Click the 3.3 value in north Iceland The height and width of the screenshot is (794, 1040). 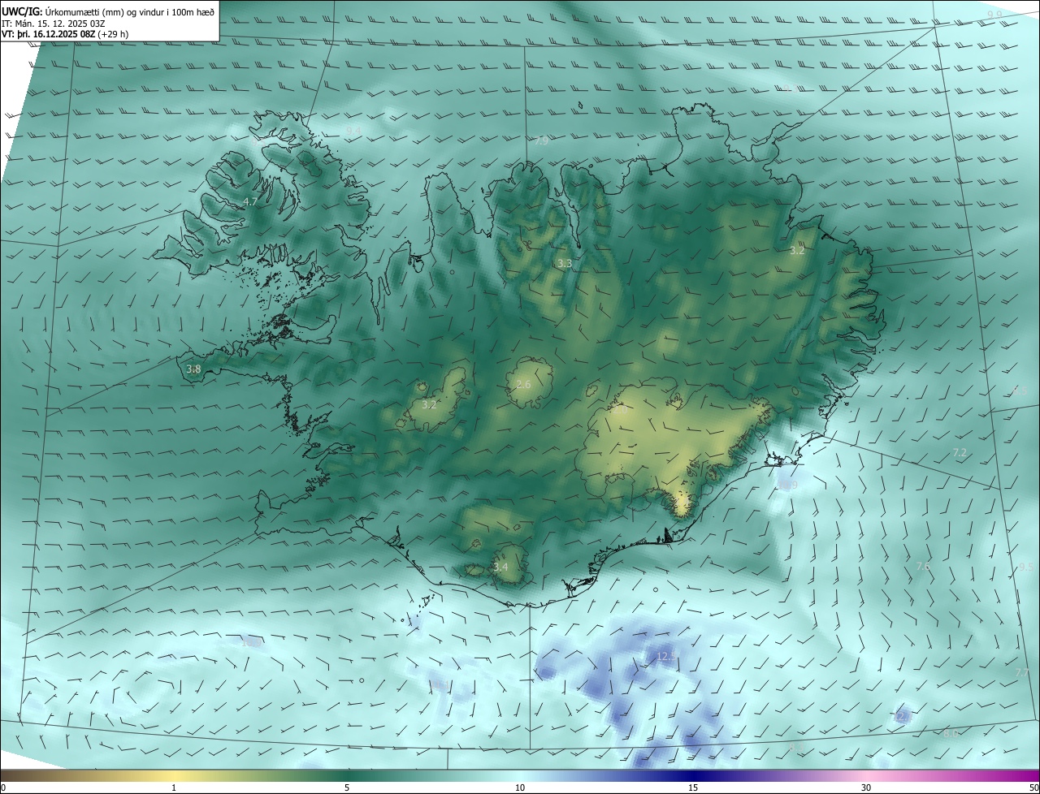coord(565,264)
